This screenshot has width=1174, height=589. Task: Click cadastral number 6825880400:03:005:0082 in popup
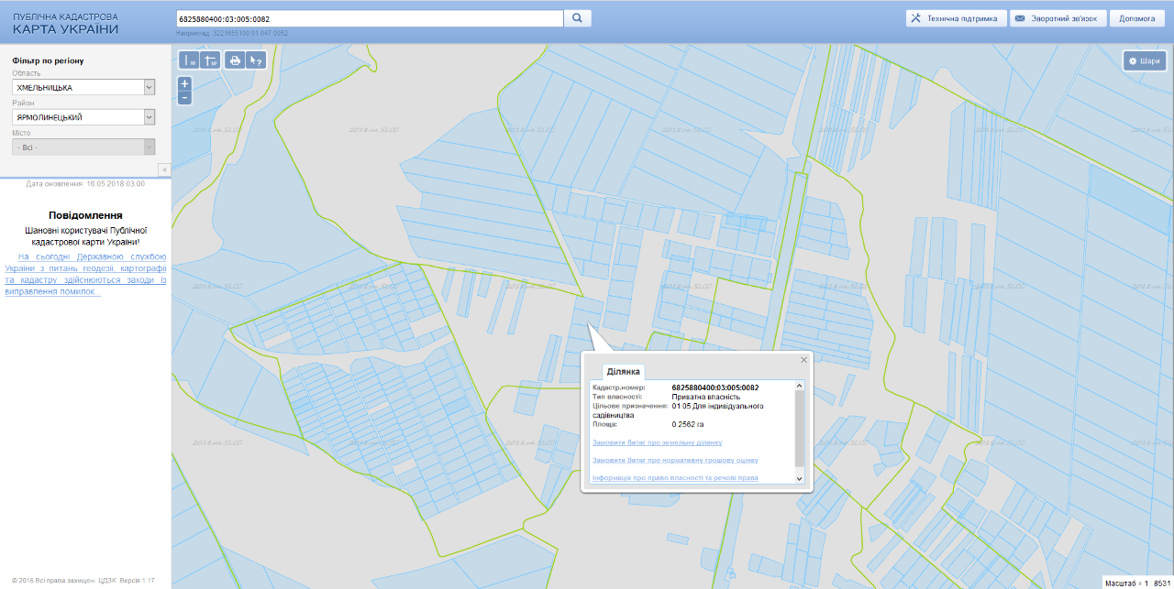[715, 387]
